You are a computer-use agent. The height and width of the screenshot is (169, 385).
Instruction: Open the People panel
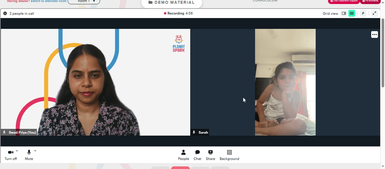click(x=183, y=155)
